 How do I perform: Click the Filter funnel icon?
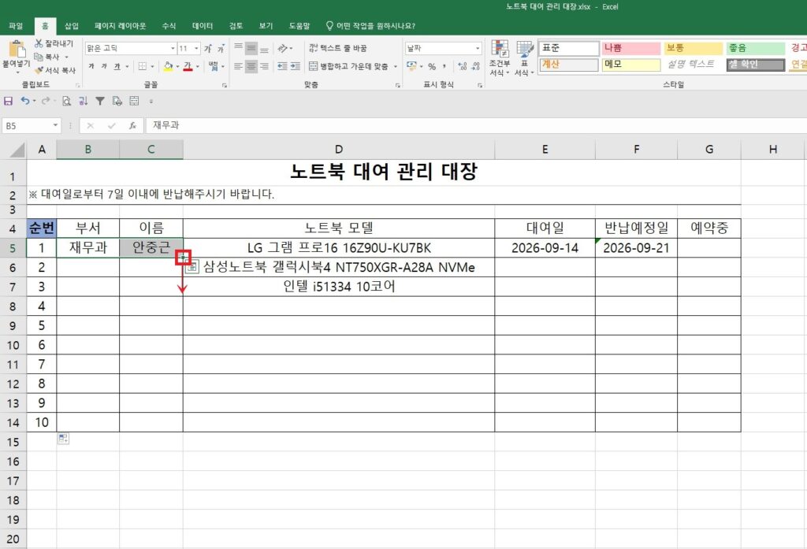pyautogui.click(x=100, y=101)
